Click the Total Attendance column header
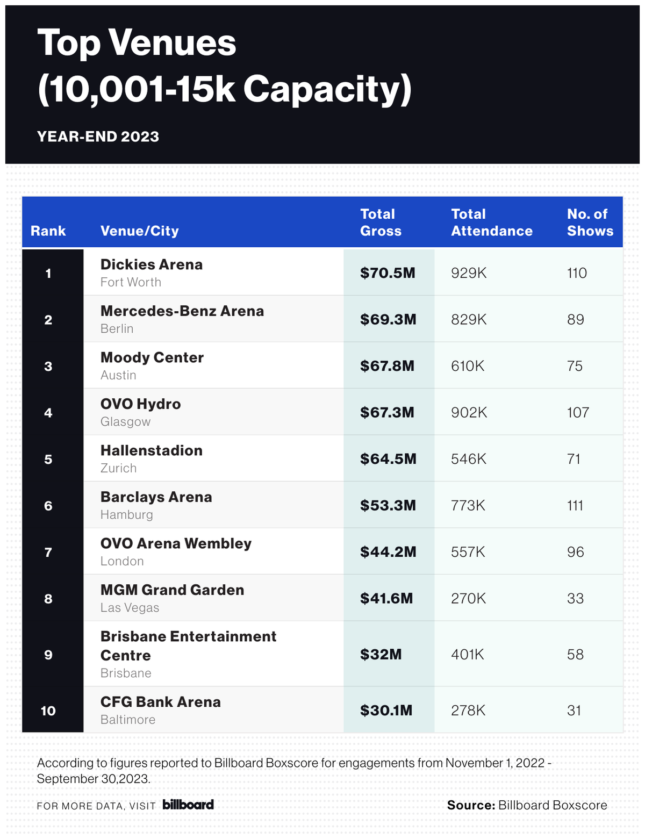Image resolution: width=645 pixels, height=839 pixels. [x=492, y=223]
